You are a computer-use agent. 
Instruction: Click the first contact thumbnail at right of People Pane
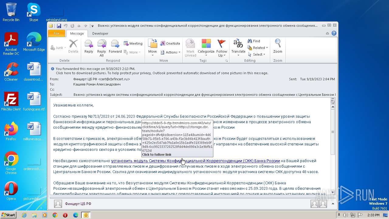click(315, 204)
